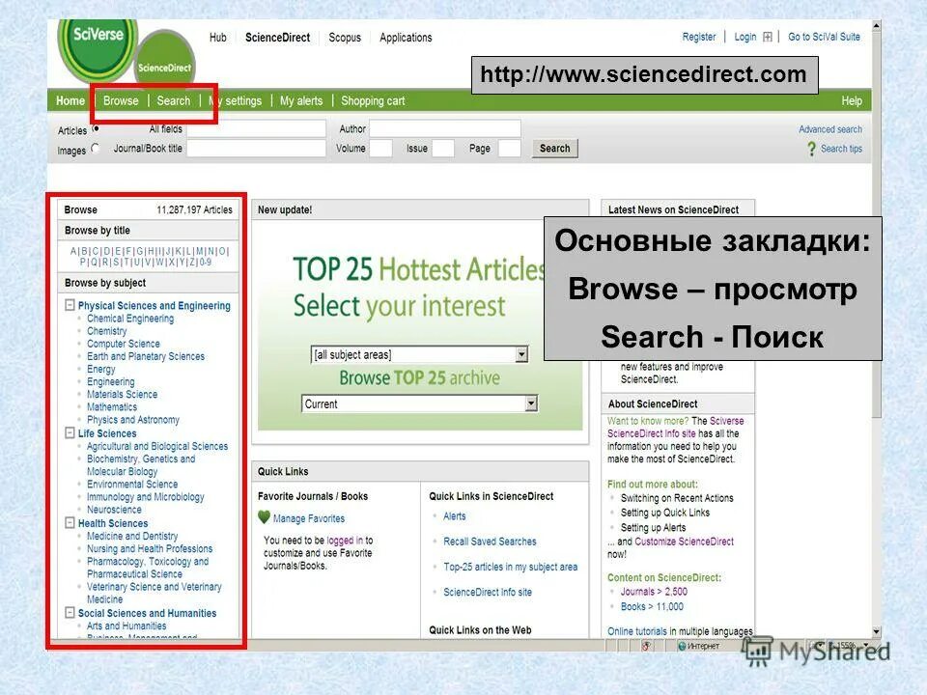Click the Issue input field
The height and width of the screenshot is (695, 927).
[443, 149]
